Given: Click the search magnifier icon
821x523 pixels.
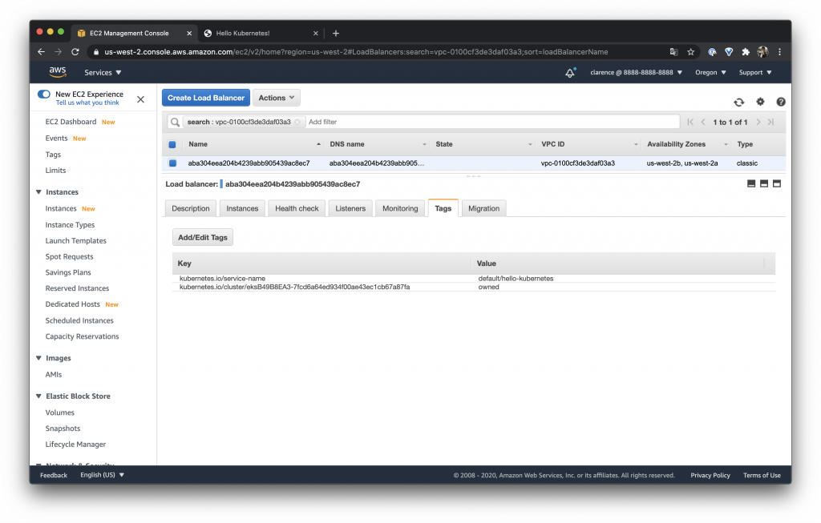Looking at the screenshot, I should pyautogui.click(x=175, y=123).
